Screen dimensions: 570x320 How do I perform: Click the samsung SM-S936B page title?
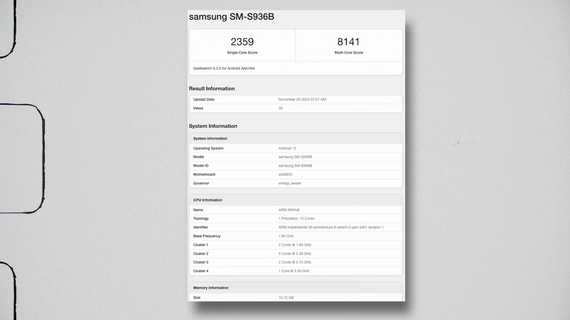click(x=232, y=17)
